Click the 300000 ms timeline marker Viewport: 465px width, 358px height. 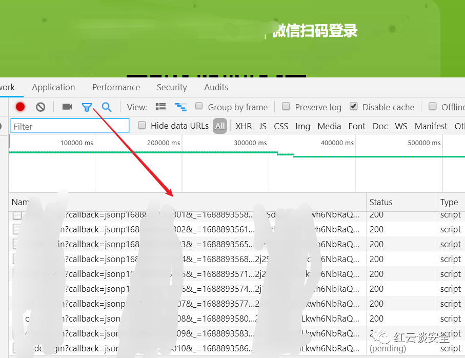250,143
